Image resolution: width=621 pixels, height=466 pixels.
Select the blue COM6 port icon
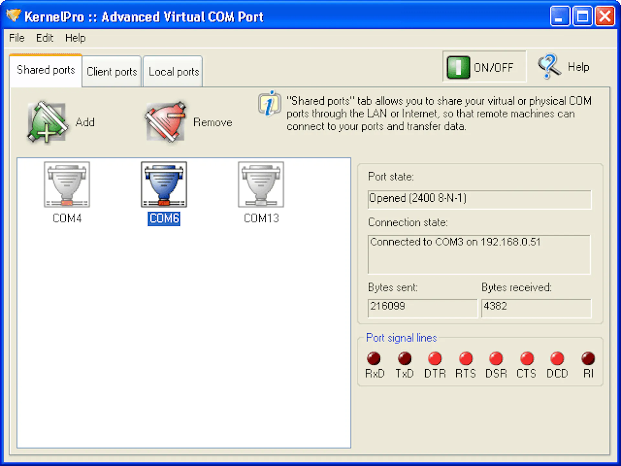click(164, 184)
